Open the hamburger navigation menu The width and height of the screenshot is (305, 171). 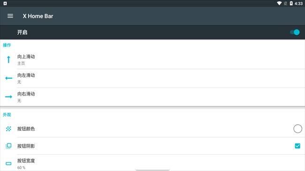point(10,16)
